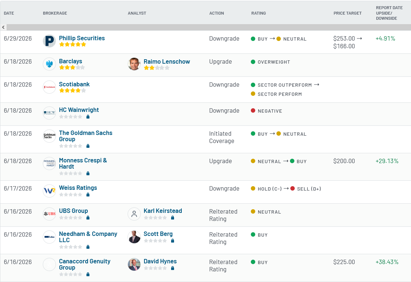Screen dimensions: 411x282
Task: Click the UBS Group logo icon
Action: 49,214
